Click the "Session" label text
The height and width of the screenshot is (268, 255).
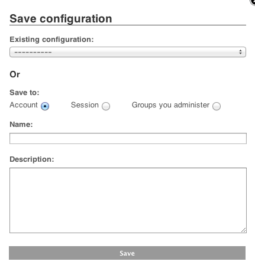(85, 105)
